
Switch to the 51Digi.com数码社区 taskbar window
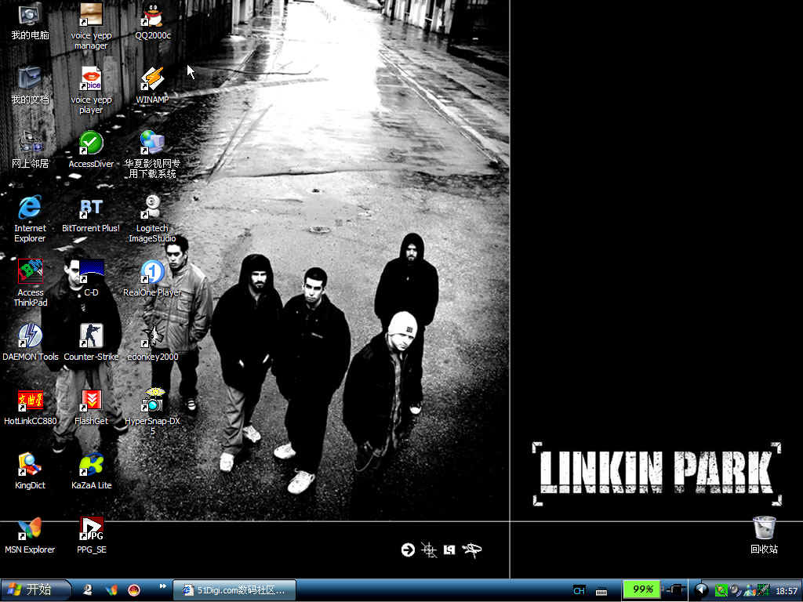(x=234, y=590)
